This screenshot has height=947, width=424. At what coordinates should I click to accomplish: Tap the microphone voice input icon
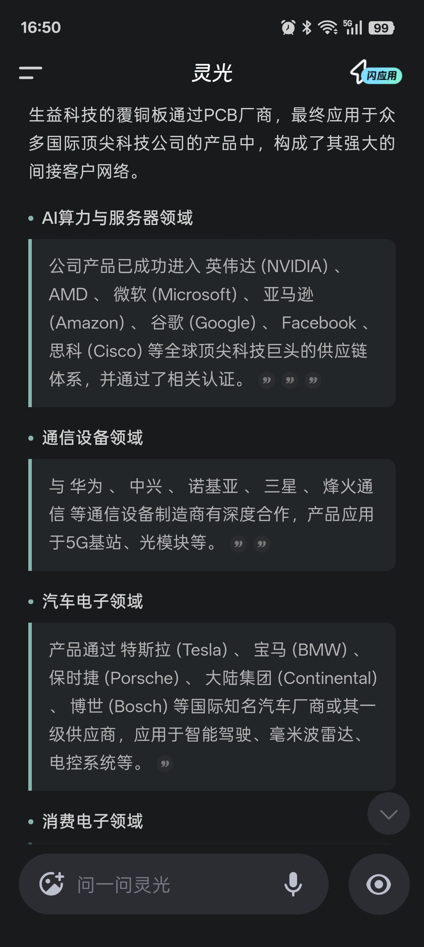coord(293,884)
